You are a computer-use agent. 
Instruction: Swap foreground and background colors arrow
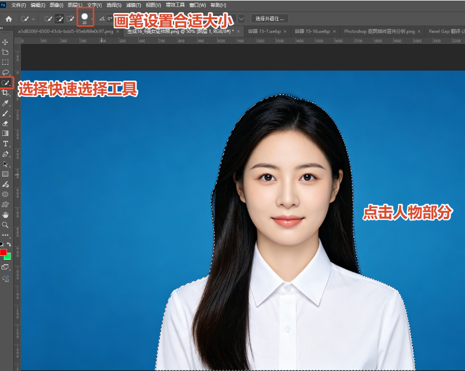click(x=9, y=244)
